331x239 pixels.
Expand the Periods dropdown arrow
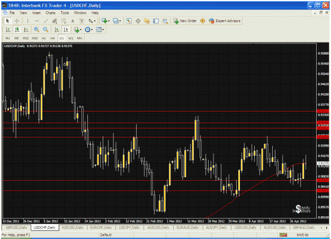(92, 30)
